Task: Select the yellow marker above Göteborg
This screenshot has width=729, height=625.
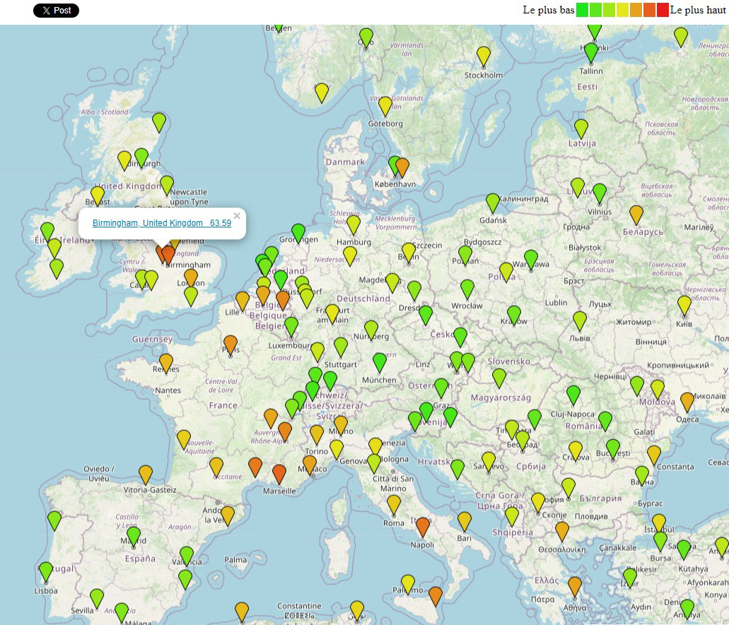Action: point(385,105)
